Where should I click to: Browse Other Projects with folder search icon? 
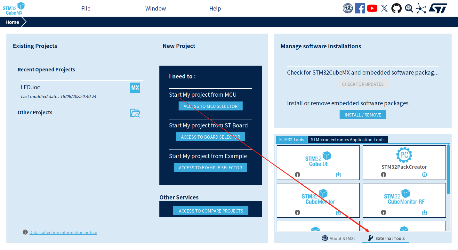pyautogui.click(x=135, y=113)
